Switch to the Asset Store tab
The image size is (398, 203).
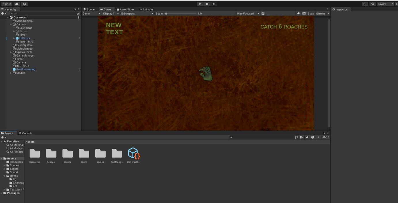pos(125,9)
